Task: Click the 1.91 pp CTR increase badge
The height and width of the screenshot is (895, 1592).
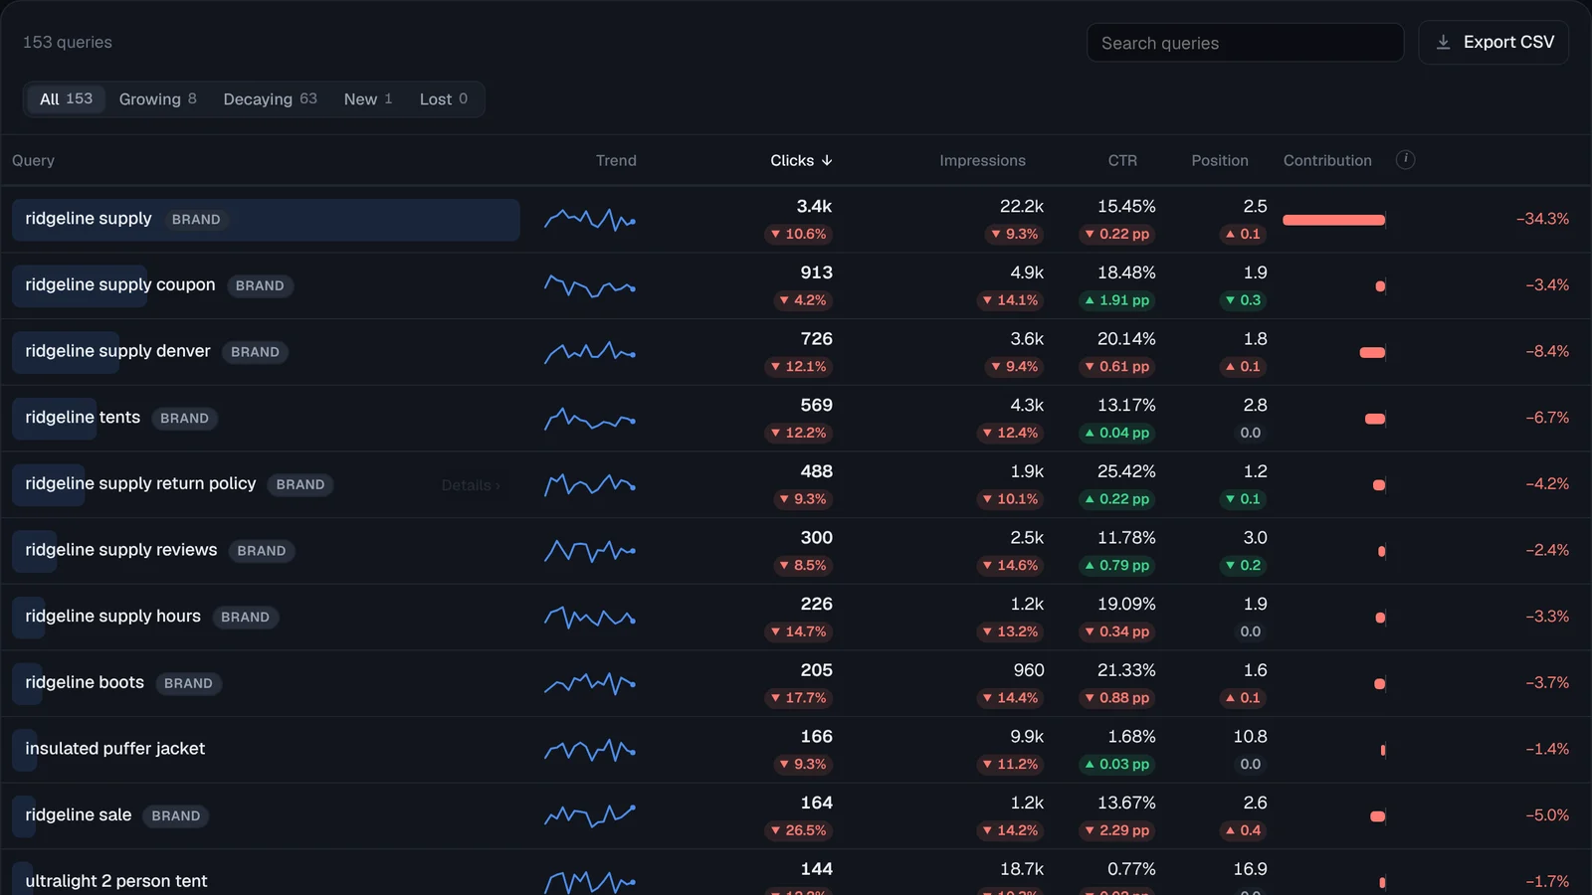Action: [x=1116, y=300]
